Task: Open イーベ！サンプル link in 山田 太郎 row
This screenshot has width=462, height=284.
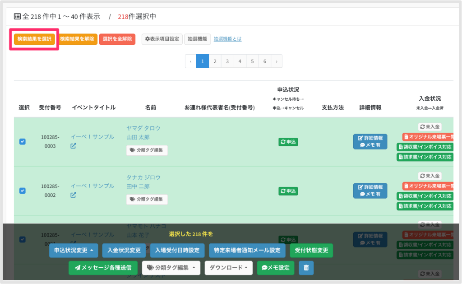Action: click(x=92, y=137)
